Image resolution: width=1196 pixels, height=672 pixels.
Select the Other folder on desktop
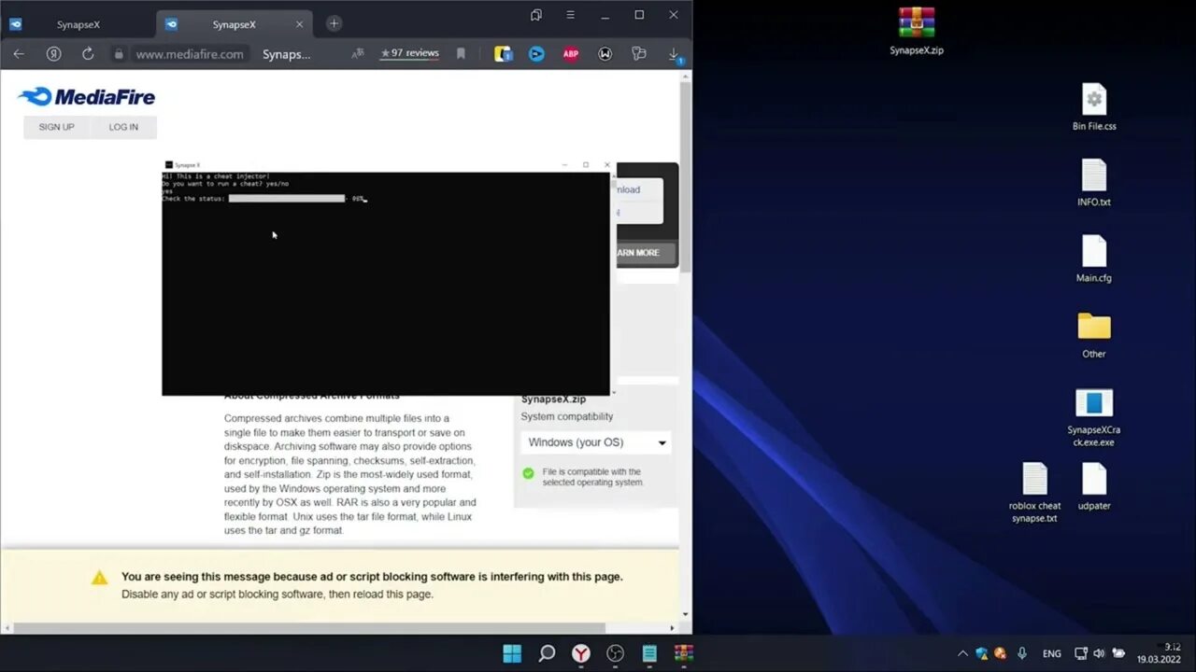pyautogui.click(x=1094, y=335)
